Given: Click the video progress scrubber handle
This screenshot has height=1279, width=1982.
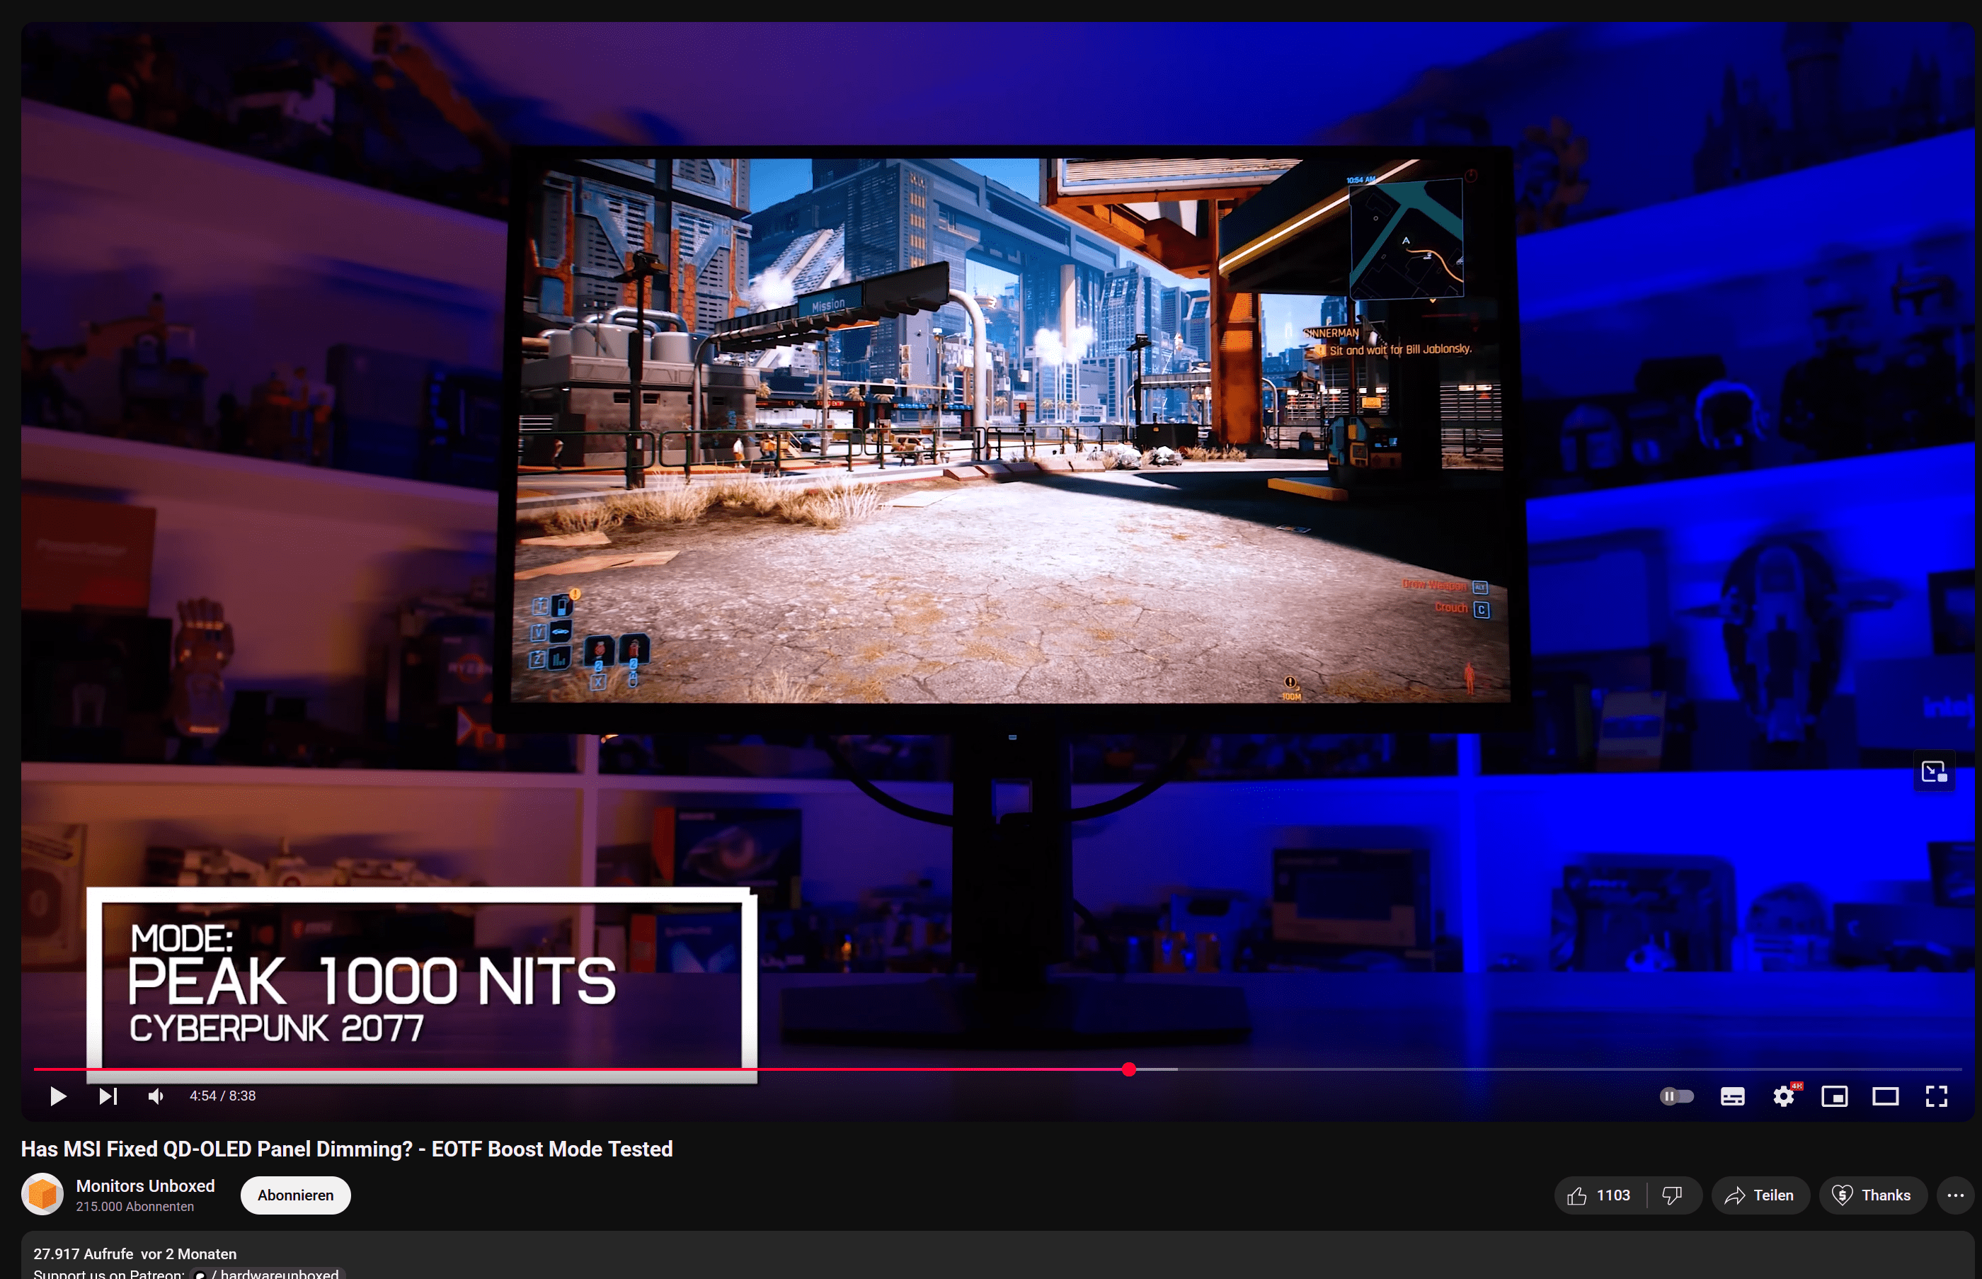Looking at the screenshot, I should (x=1129, y=1069).
